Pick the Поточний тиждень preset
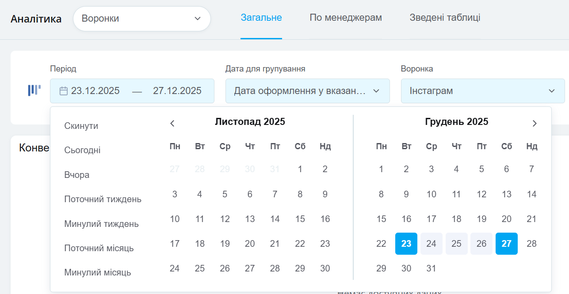This screenshot has height=294, width=569. [103, 199]
